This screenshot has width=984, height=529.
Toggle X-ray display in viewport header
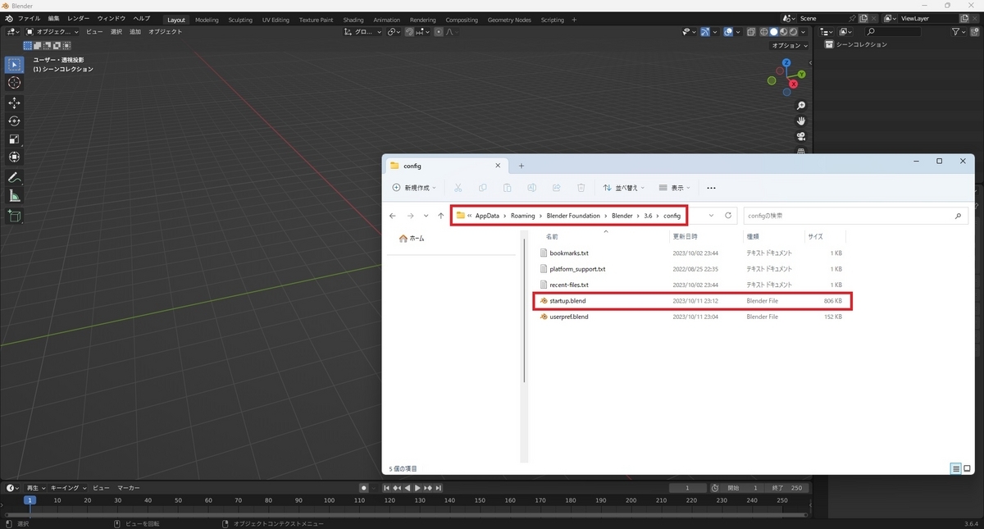pos(752,32)
